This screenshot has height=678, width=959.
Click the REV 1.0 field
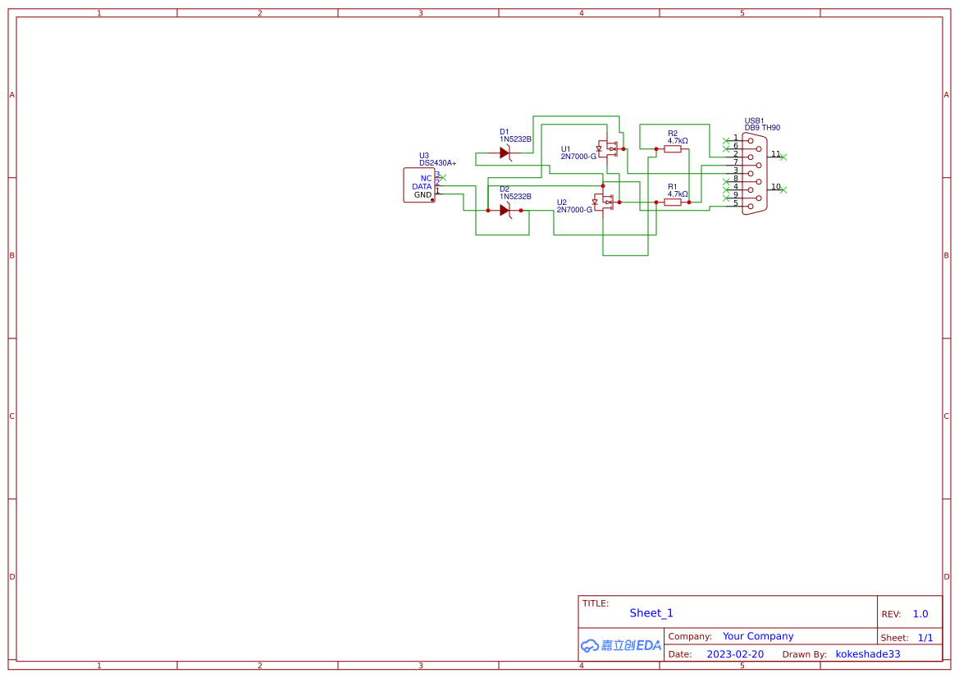(x=919, y=612)
